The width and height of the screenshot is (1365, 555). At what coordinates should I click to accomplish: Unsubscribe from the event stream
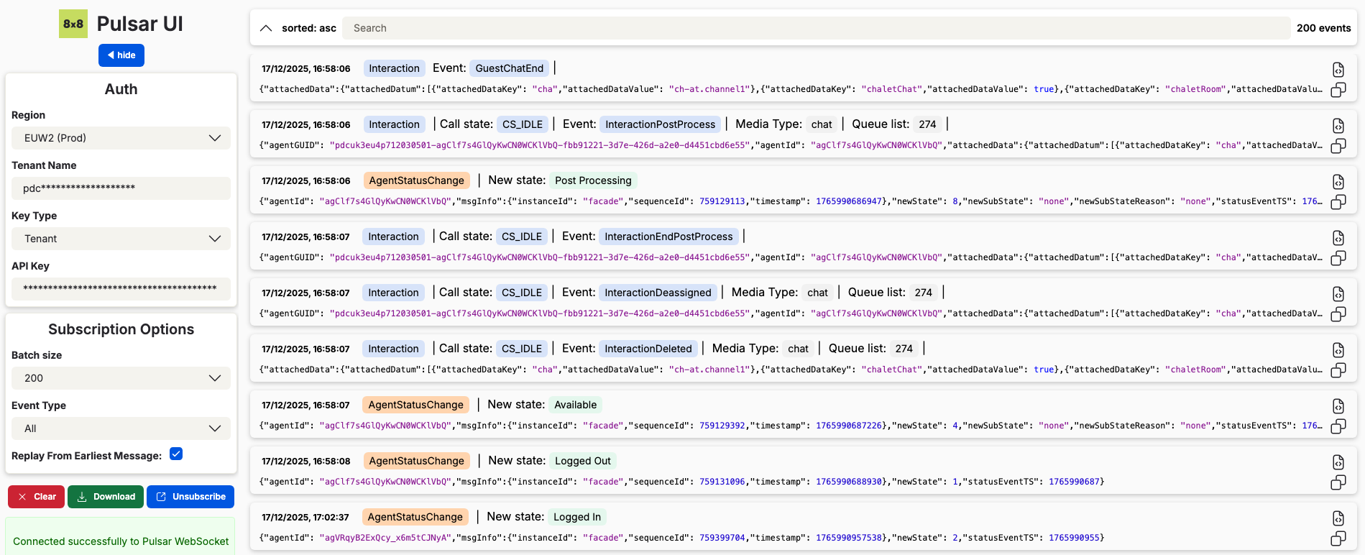point(191,497)
